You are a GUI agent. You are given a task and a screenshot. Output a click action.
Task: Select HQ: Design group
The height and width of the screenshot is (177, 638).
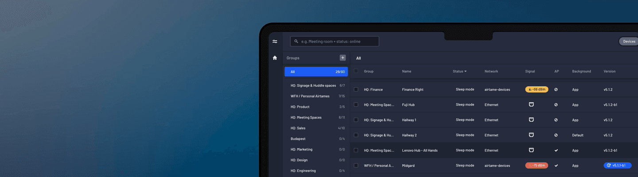pos(316,160)
